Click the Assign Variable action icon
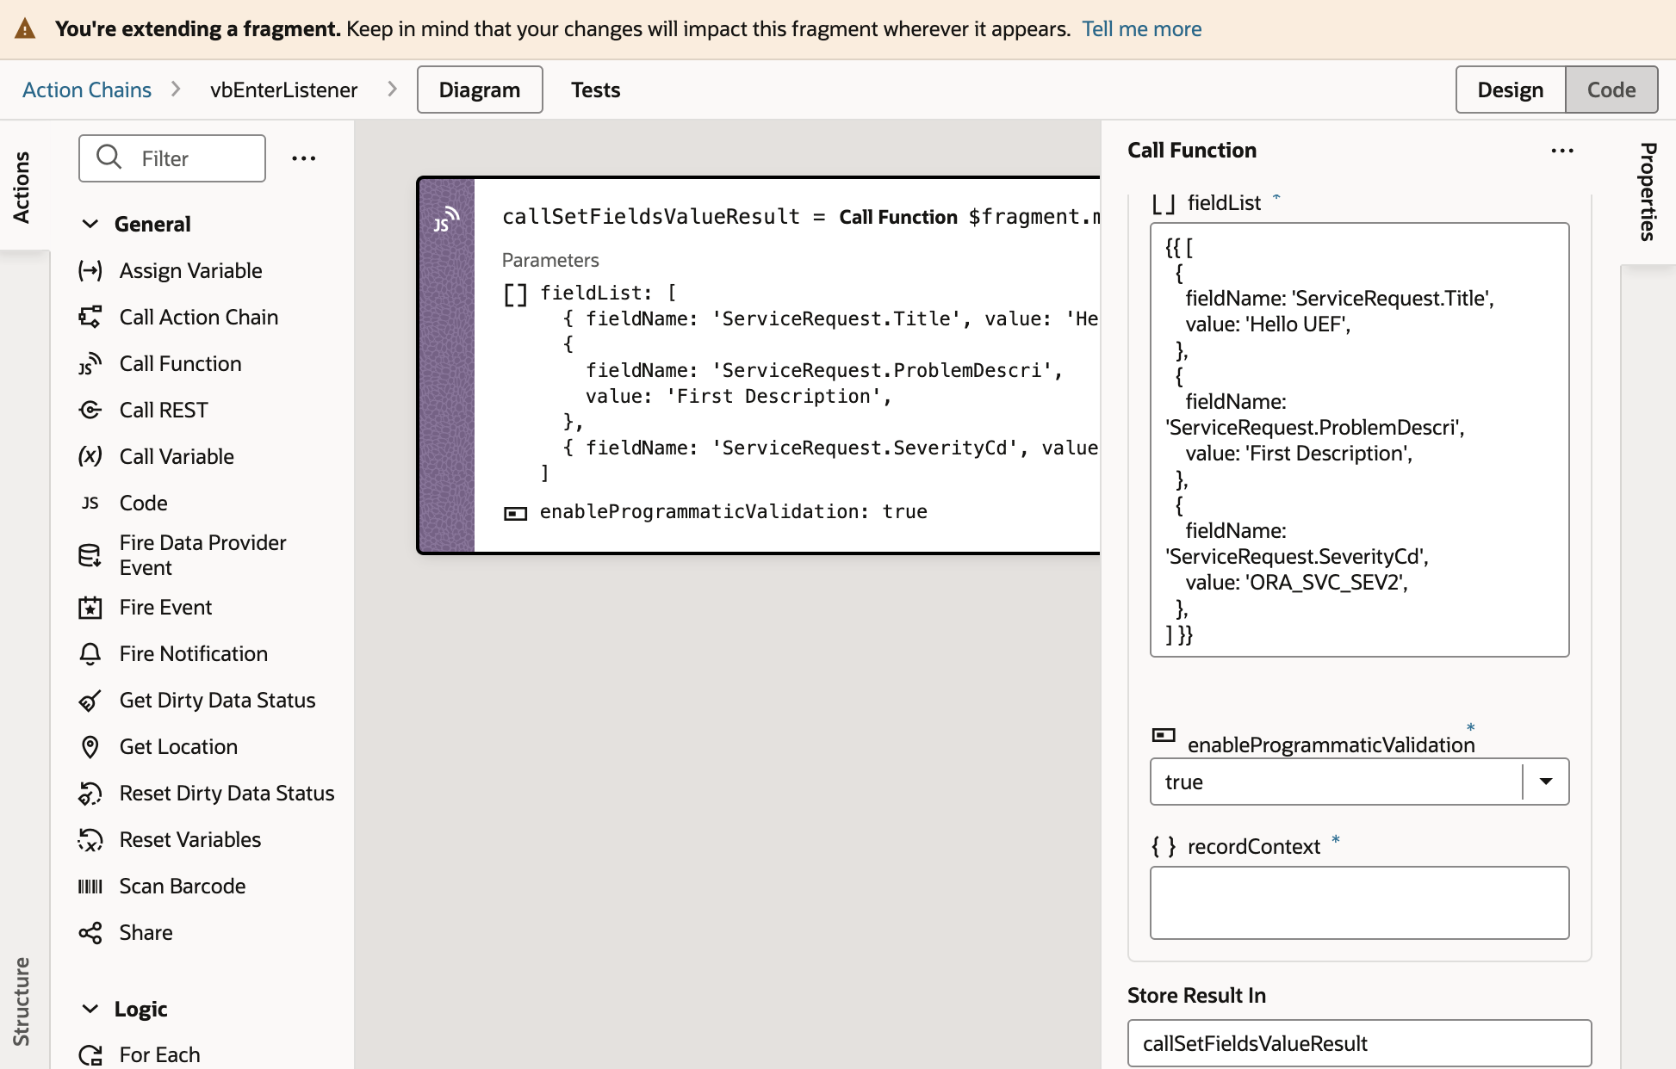1676x1069 pixels. [x=90, y=271]
